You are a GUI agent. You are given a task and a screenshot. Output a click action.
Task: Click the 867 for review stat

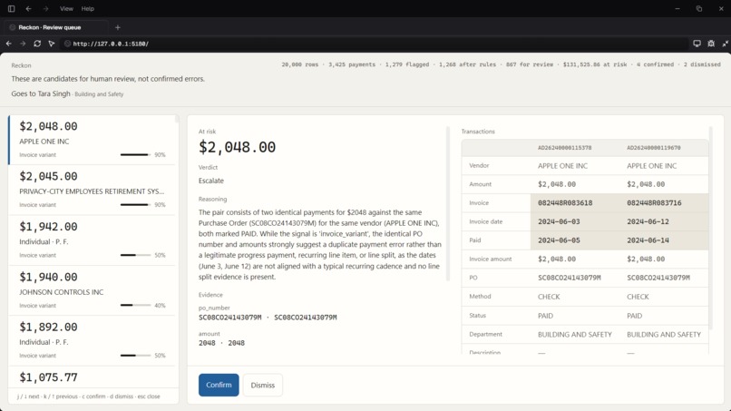pyautogui.click(x=530, y=64)
